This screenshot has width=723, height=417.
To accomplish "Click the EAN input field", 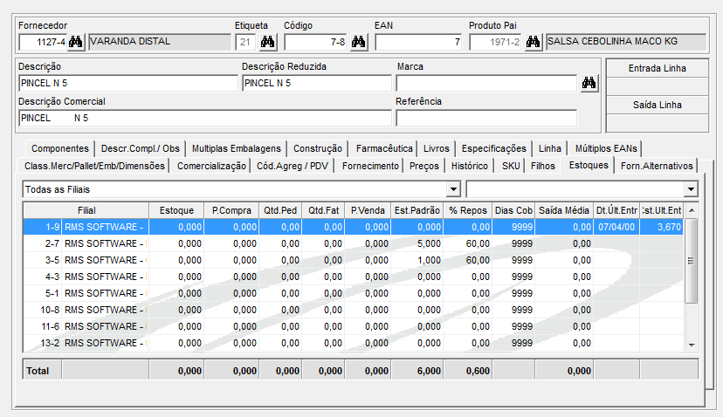I will point(418,43).
